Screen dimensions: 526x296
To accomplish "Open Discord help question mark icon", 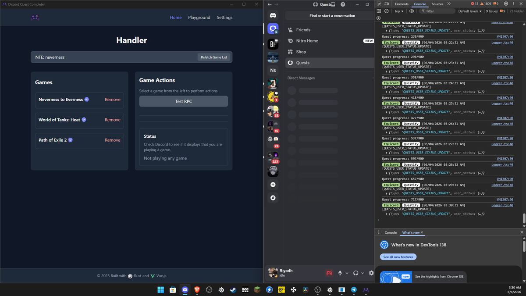I will pyautogui.click(x=343, y=4).
